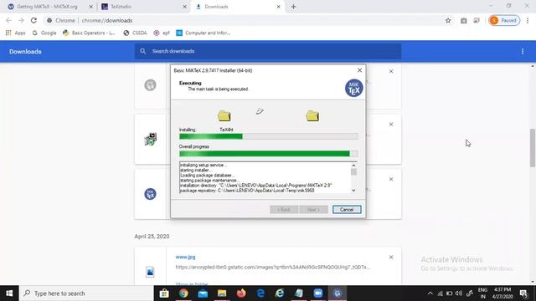Image resolution: width=536 pixels, height=301 pixels.
Task: Open a new browser tab
Action: click(x=293, y=7)
